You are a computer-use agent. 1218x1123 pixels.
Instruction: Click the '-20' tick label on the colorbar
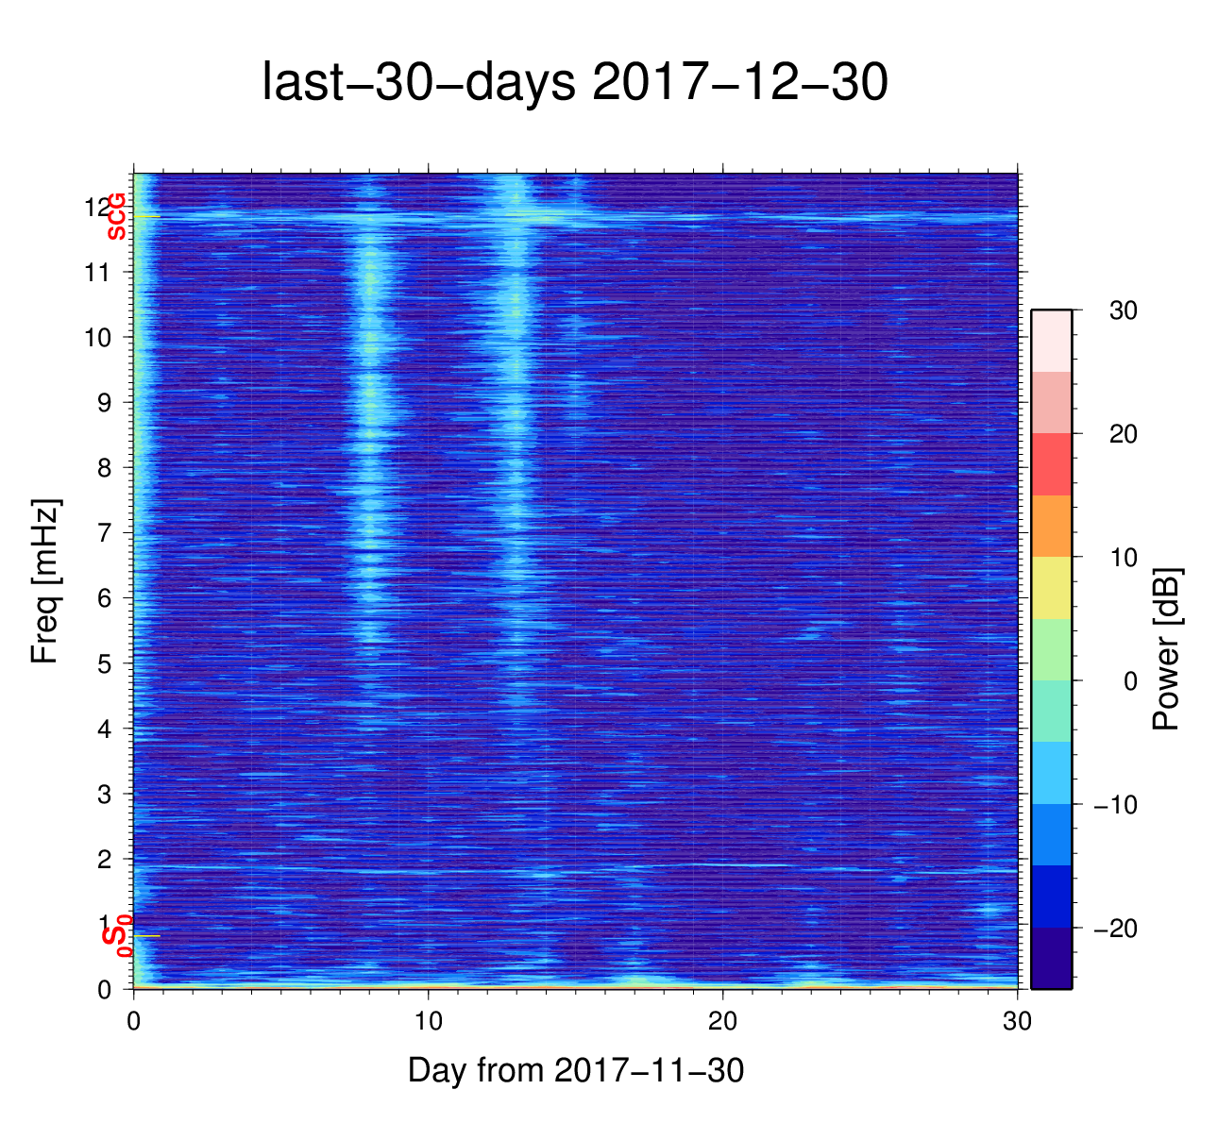click(1114, 929)
